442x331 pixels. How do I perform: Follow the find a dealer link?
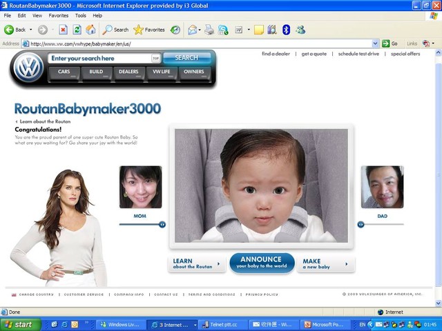276,54
